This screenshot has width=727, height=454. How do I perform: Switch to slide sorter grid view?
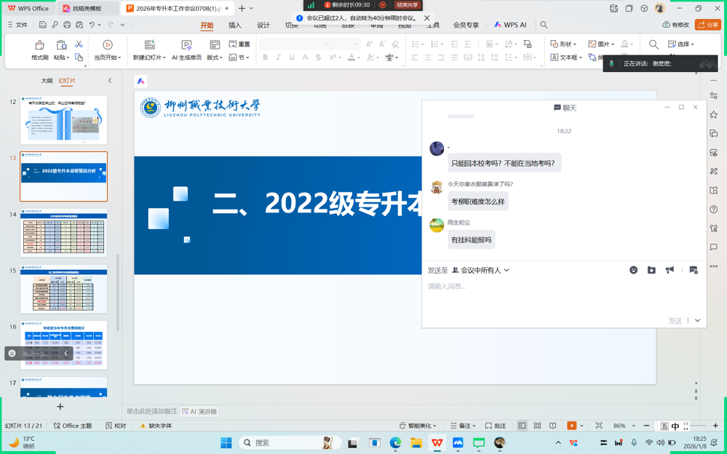537,426
